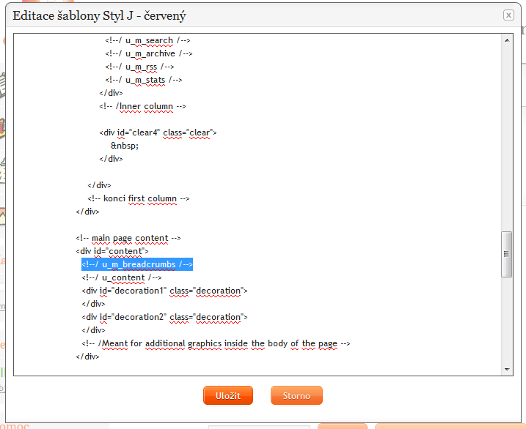Click the decoration1 div line
The width and height of the screenshot is (526, 429).
tap(164, 291)
